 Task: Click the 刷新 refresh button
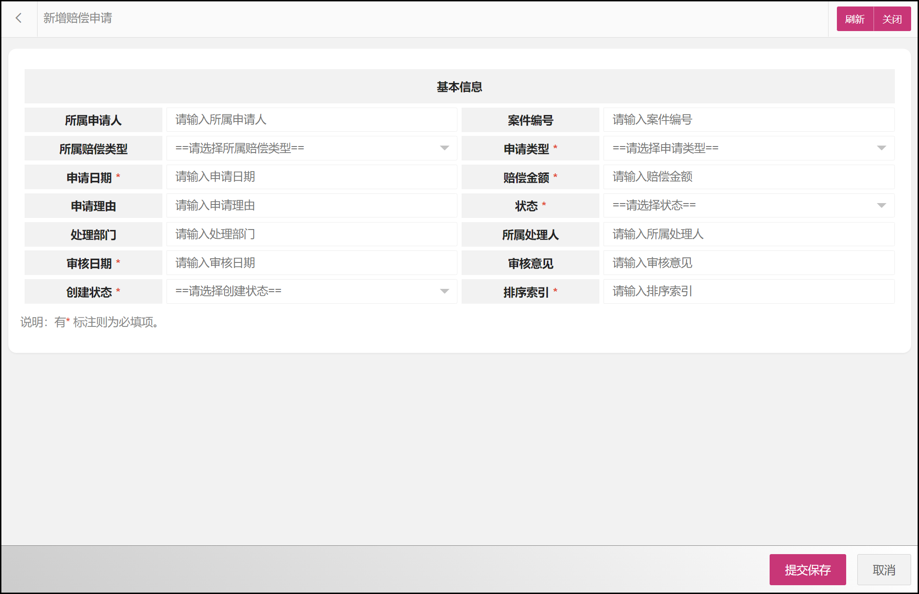pos(855,19)
